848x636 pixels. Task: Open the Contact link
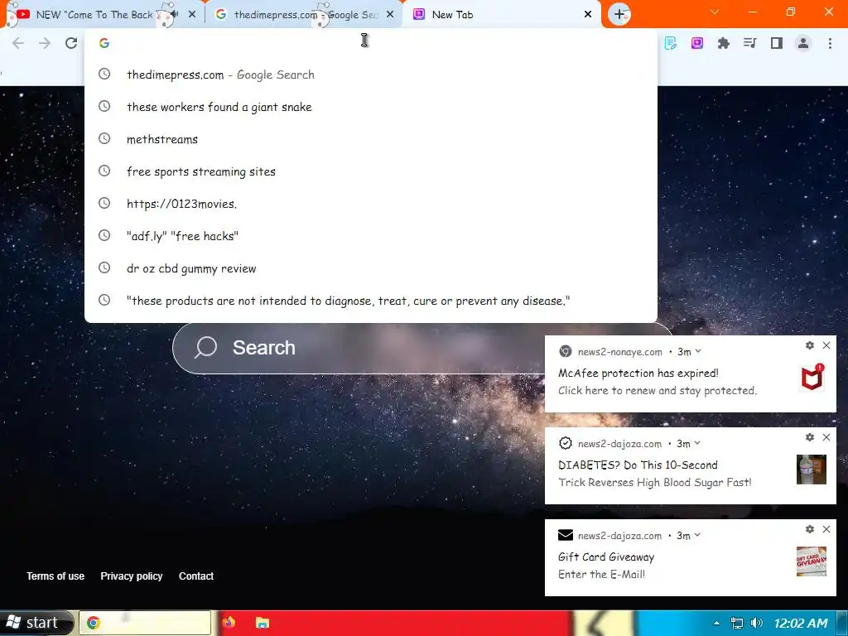click(195, 576)
